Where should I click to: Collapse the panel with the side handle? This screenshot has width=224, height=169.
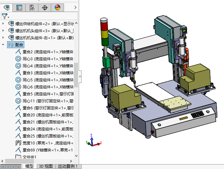click(x=80, y=77)
